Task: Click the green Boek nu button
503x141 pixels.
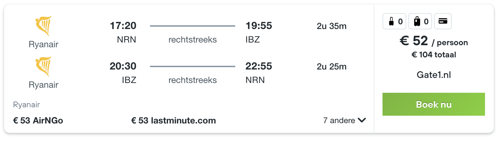Action: [x=434, y=104]
